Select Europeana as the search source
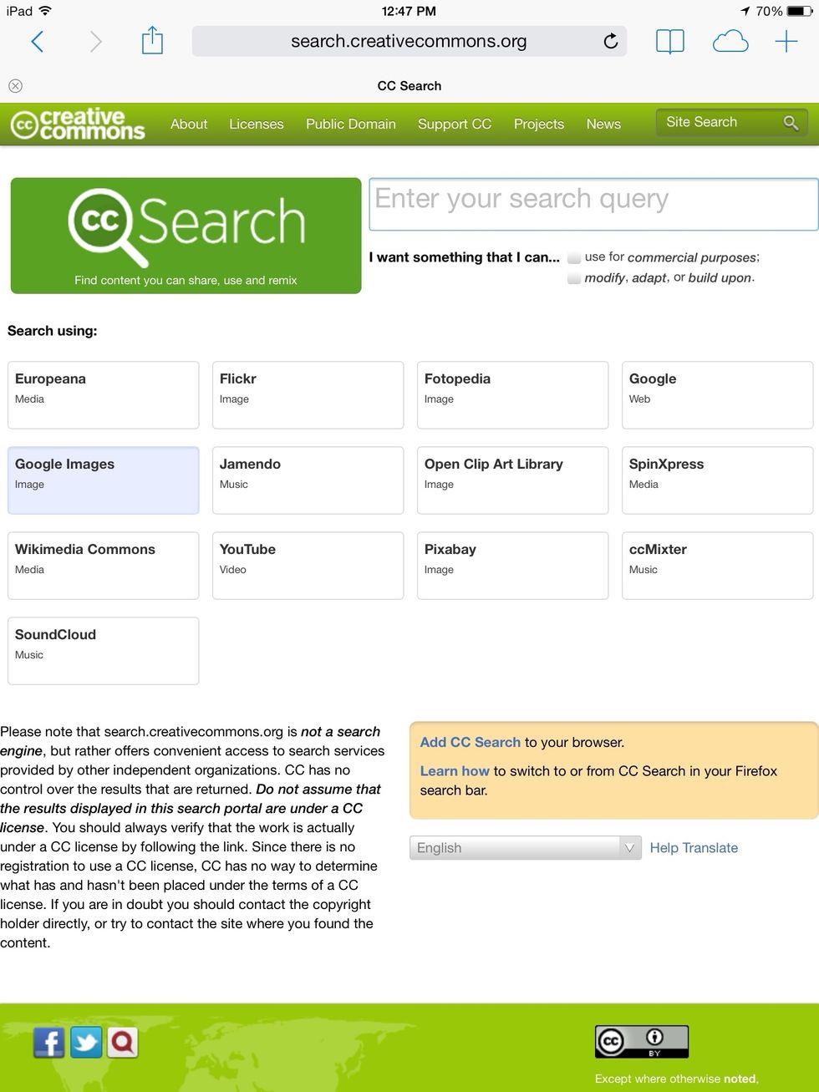819x1092 pixels. tap(104, 395)
